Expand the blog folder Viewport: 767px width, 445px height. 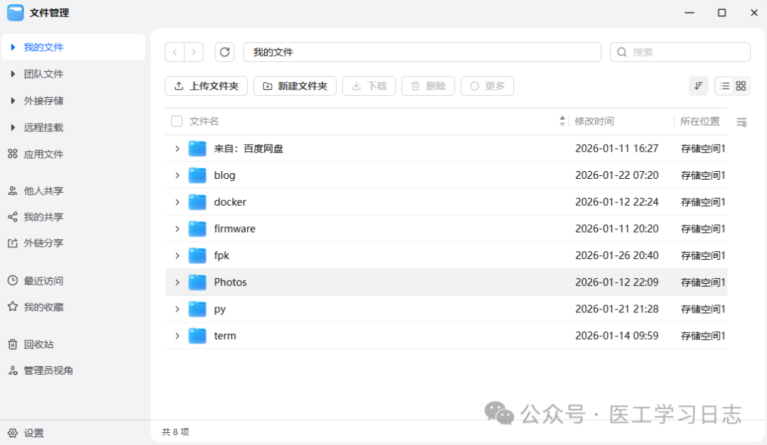click(177, 175)
